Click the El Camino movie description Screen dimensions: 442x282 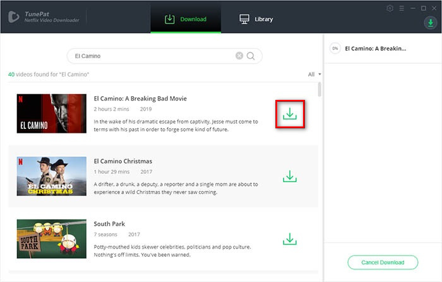(176, 126)
